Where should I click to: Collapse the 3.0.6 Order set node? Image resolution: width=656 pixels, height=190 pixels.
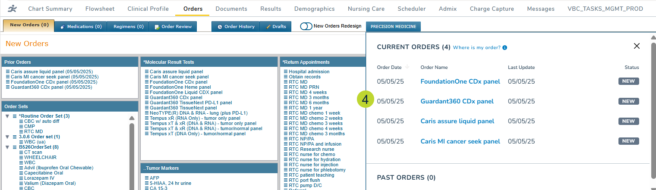coord(7,137)
